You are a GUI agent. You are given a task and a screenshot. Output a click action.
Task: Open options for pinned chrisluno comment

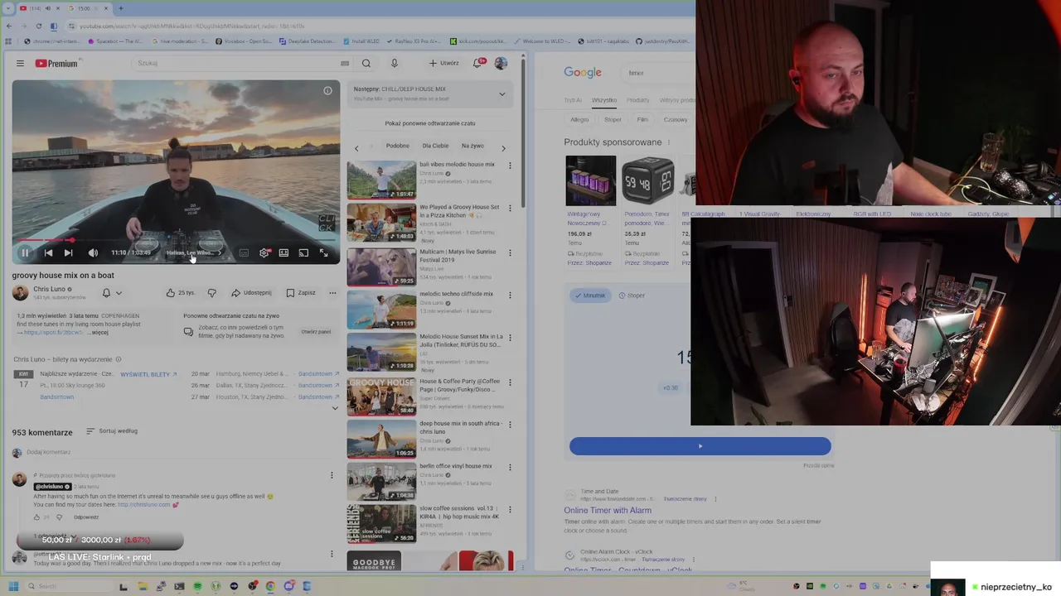coord(332,475)
